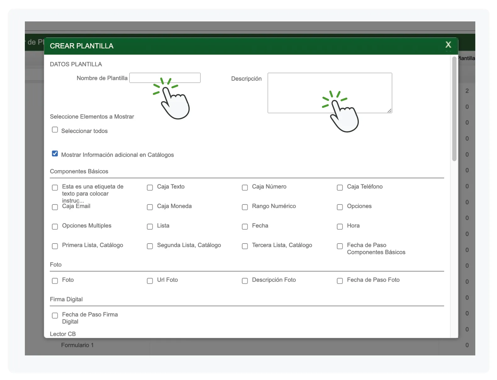Viewport: 497px width, 380px height.
Task: Click the Componentes Básicos section heading
Action: [x=79, y=171]
